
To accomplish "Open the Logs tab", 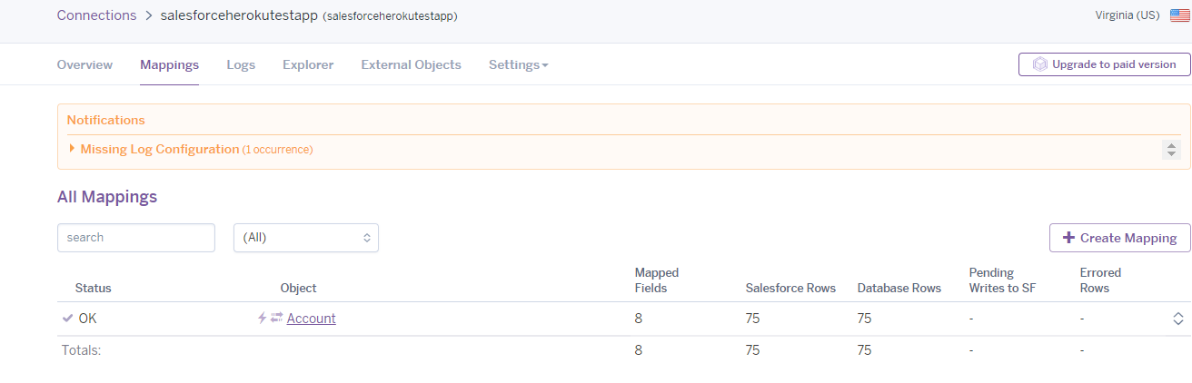I will point(241,65).
